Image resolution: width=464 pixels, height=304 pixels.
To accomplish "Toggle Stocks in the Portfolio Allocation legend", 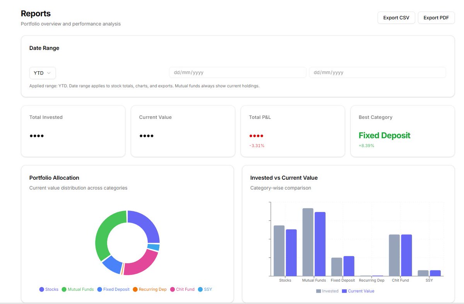I will (x=49, y=289).
